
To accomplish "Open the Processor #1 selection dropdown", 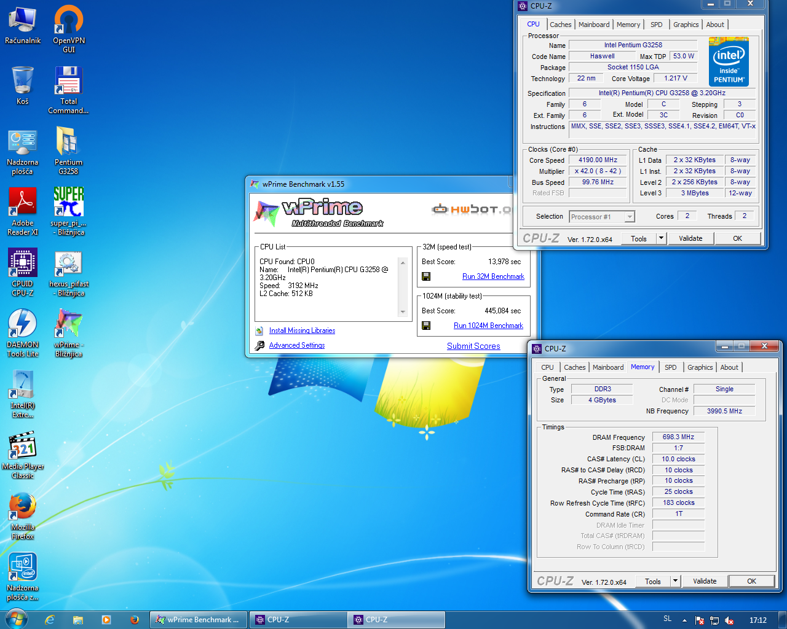I will 602,217.
